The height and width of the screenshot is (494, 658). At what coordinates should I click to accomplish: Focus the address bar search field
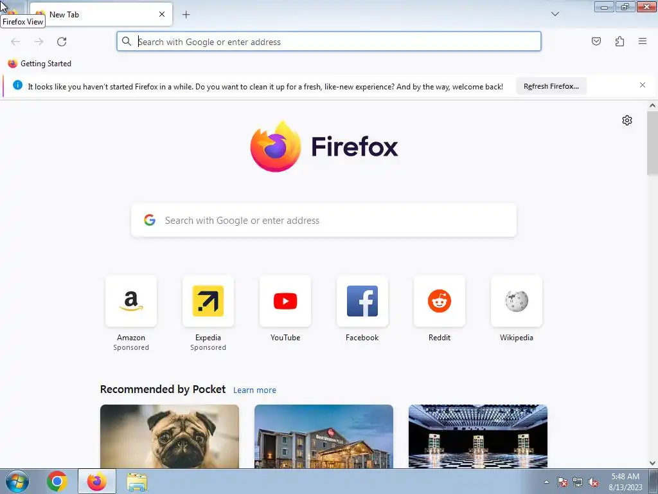coord(328,42)
